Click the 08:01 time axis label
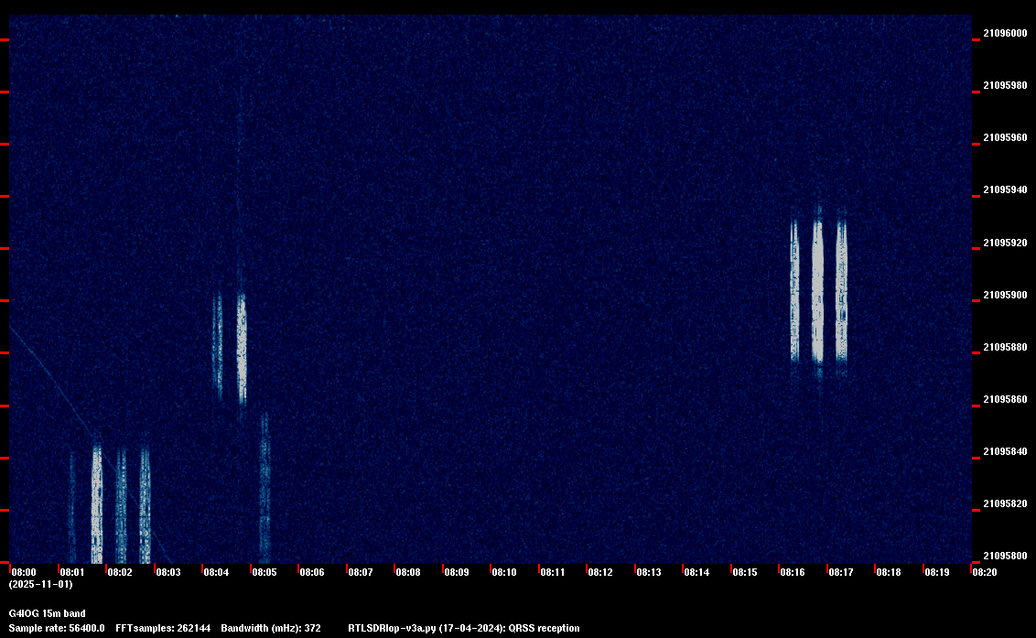 [x=72, y=572]
